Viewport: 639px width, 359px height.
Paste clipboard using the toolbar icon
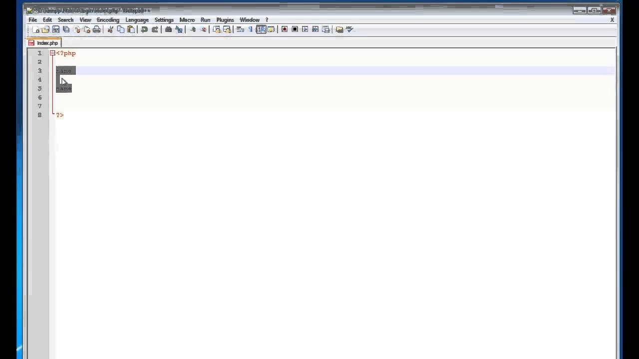point(131,29)
